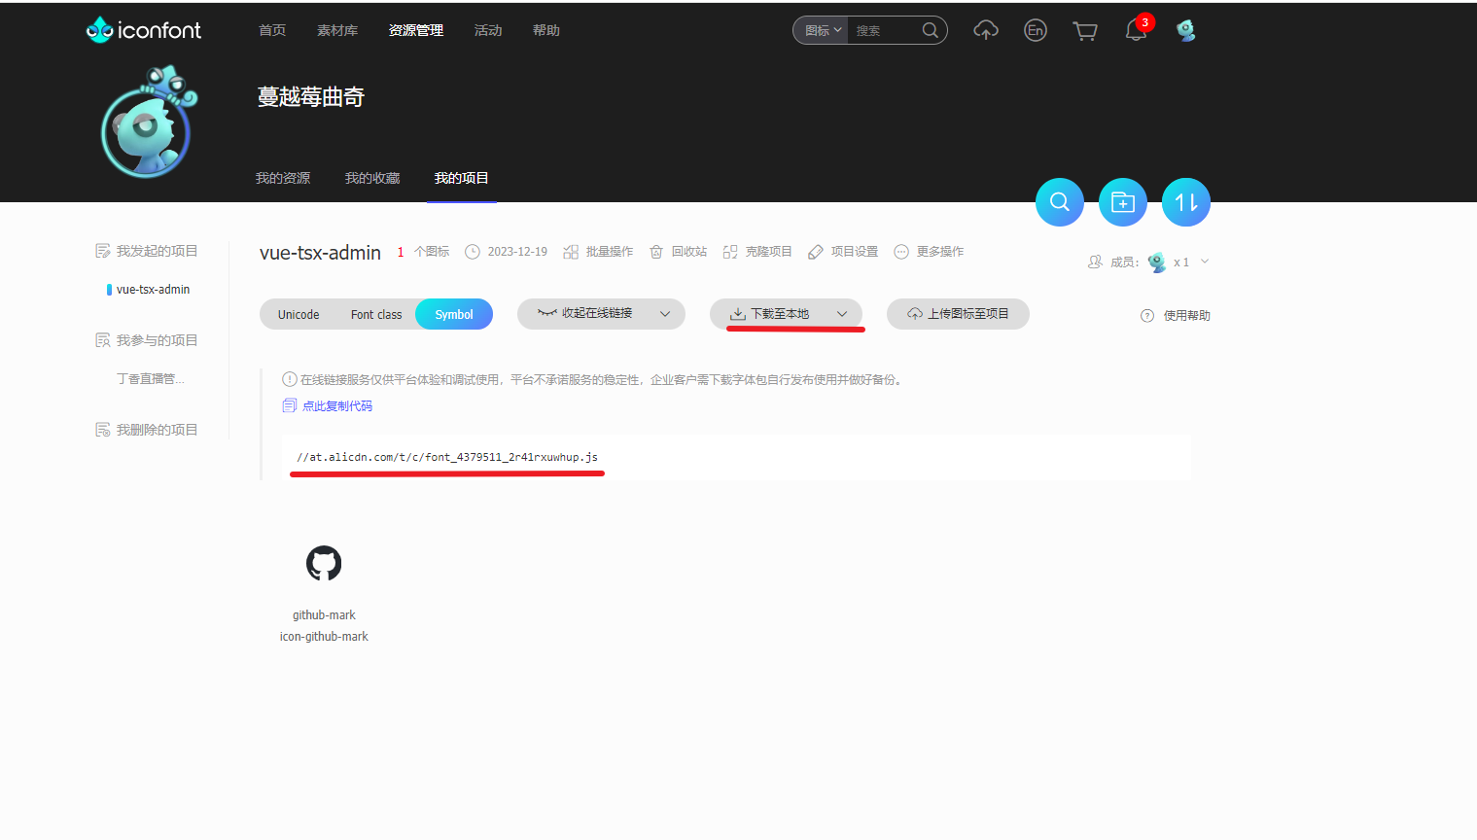Expand the 收起在线链接 dropdown arrow
Image resolution: width=1477 pixels, height=840 pixels.
(665, 314)
